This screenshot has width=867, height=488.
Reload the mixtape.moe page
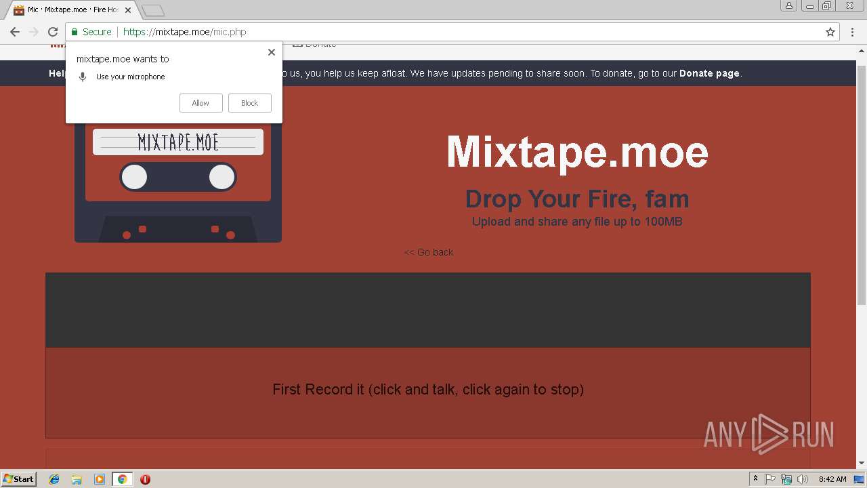click(53, 32)
